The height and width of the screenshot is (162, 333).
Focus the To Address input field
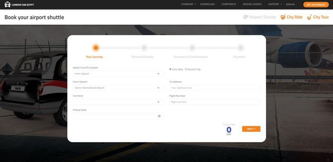[215, 88]
